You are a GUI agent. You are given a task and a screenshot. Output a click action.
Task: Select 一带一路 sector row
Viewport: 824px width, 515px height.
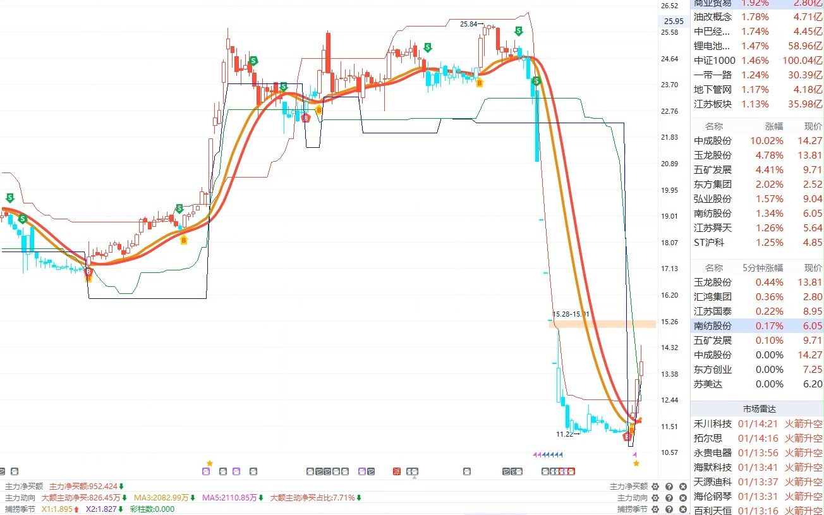pyautogui.click(x=757, y=75)
